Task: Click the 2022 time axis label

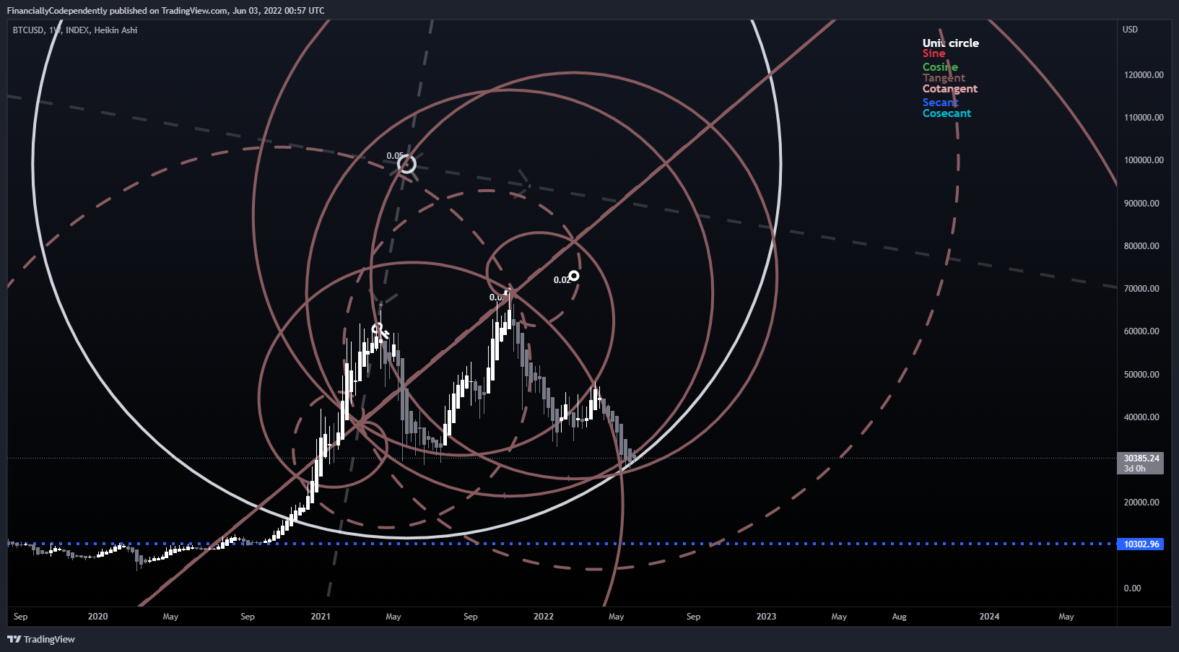Action: click(544, 617)
